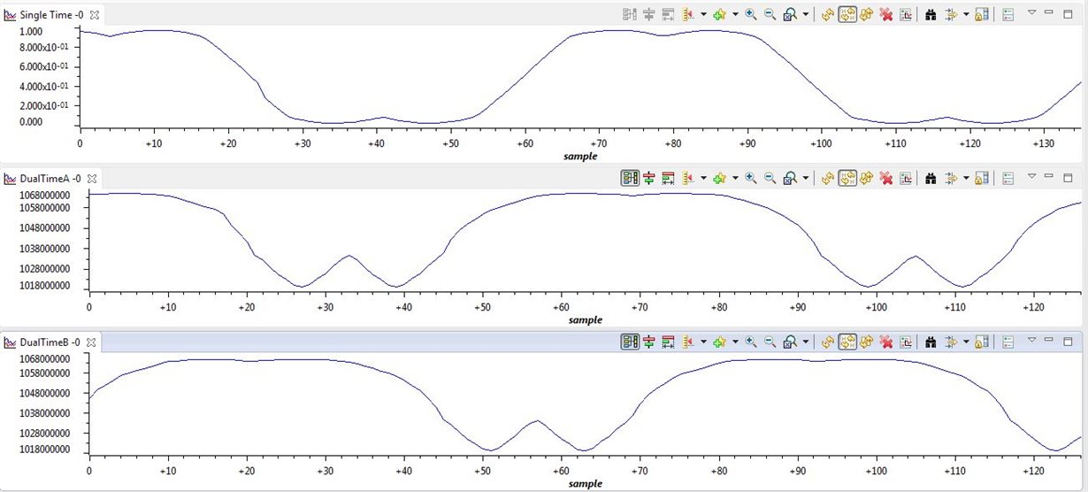Screen dimensions: 1088x492
Task: Remove graph using red X in Single Time toolbar
Action: click(x=886, y=14)
